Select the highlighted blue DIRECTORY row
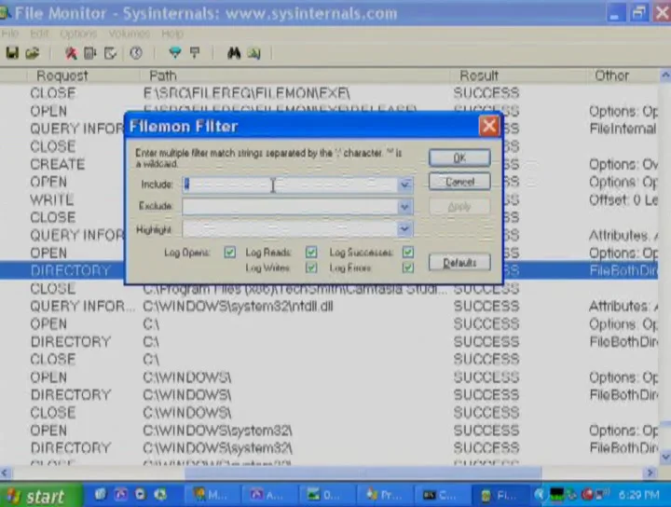The height and width of the screenshot is (507, 671). click(x=71, y=271)
